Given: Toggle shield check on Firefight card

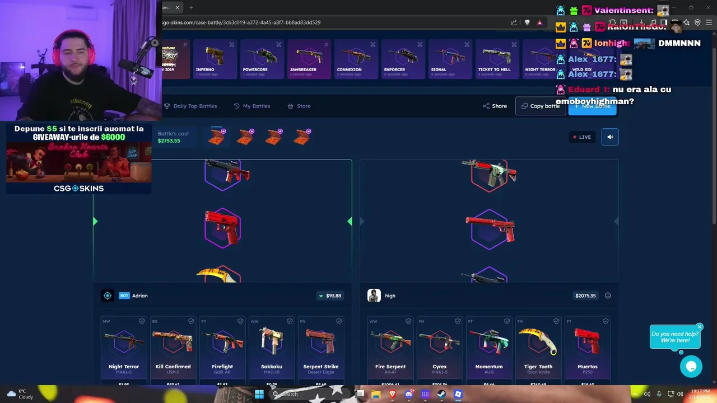Looking at the screenshot, I should pos(240,321).
